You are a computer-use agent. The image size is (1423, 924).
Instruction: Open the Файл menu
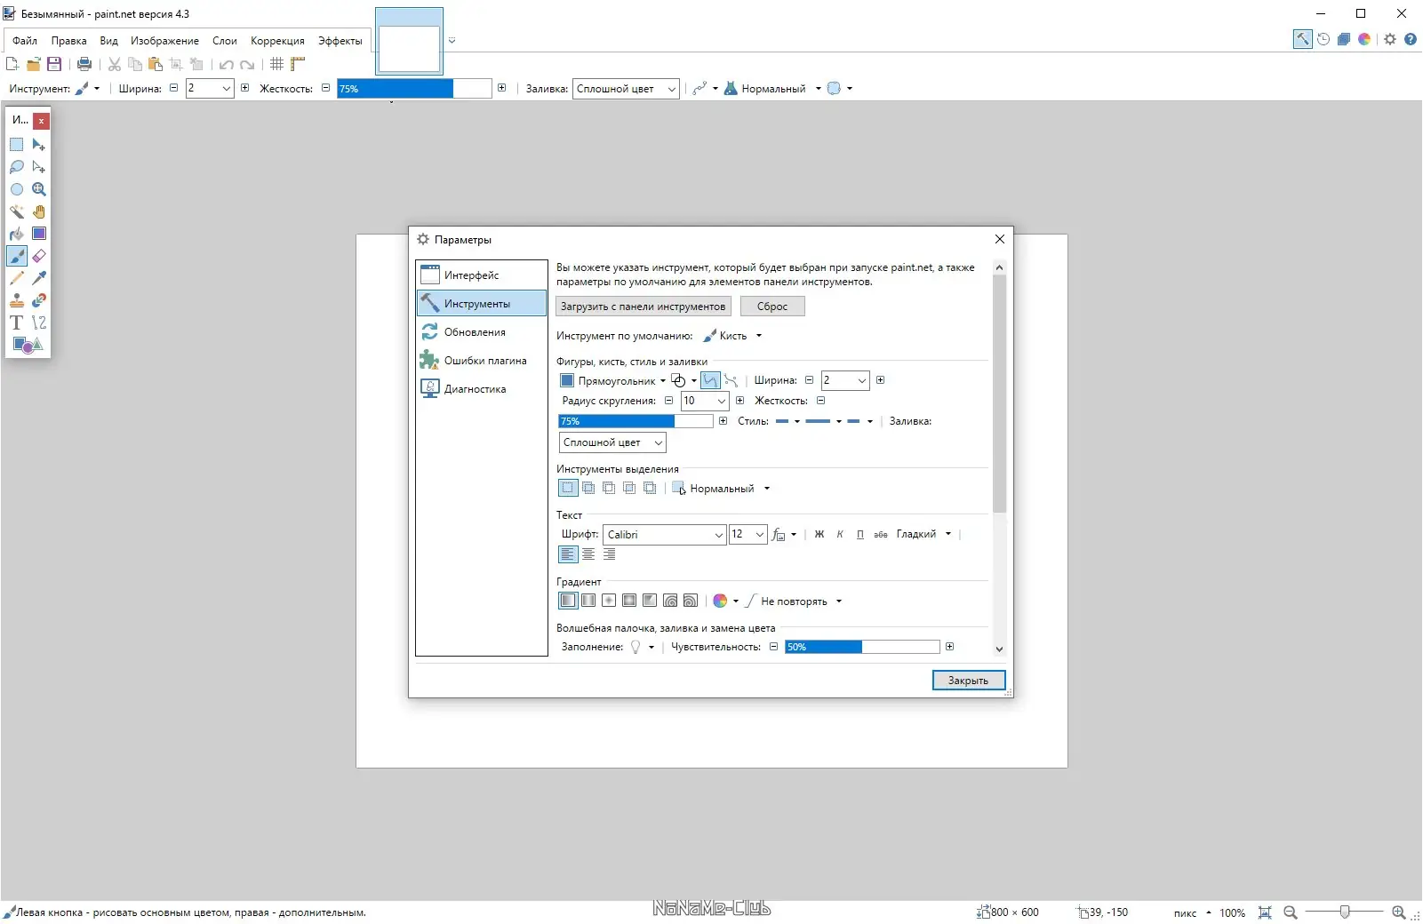point(25,41)
